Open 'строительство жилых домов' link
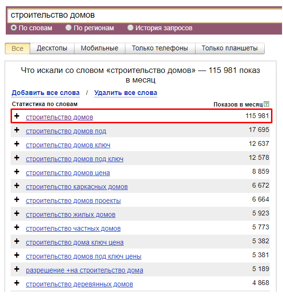283x297 pixels. [71, 214]
